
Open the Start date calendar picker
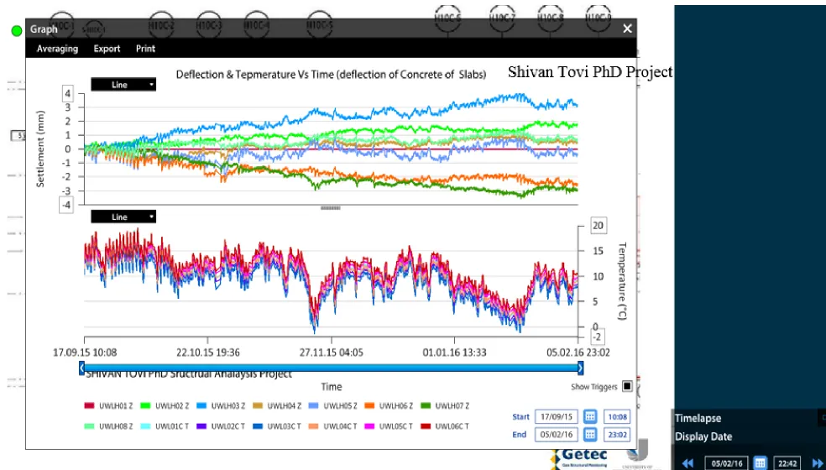pos(590,417)
